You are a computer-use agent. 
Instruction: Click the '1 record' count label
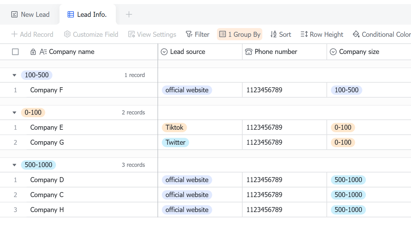pyautogui.click(x=135, y=75)
